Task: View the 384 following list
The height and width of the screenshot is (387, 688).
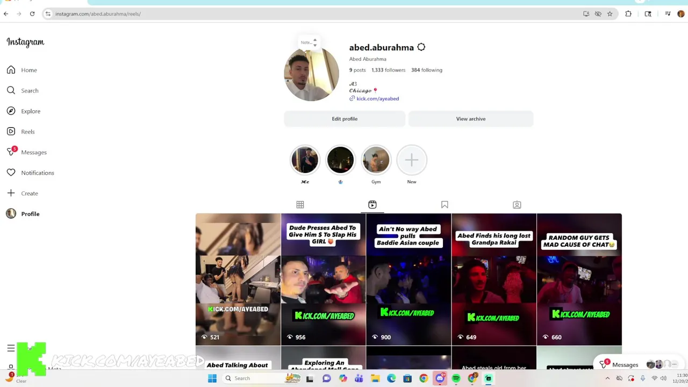Action: click(427, 70)
